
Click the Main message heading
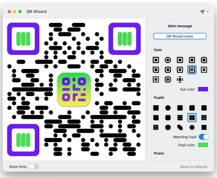coord(180,26)
